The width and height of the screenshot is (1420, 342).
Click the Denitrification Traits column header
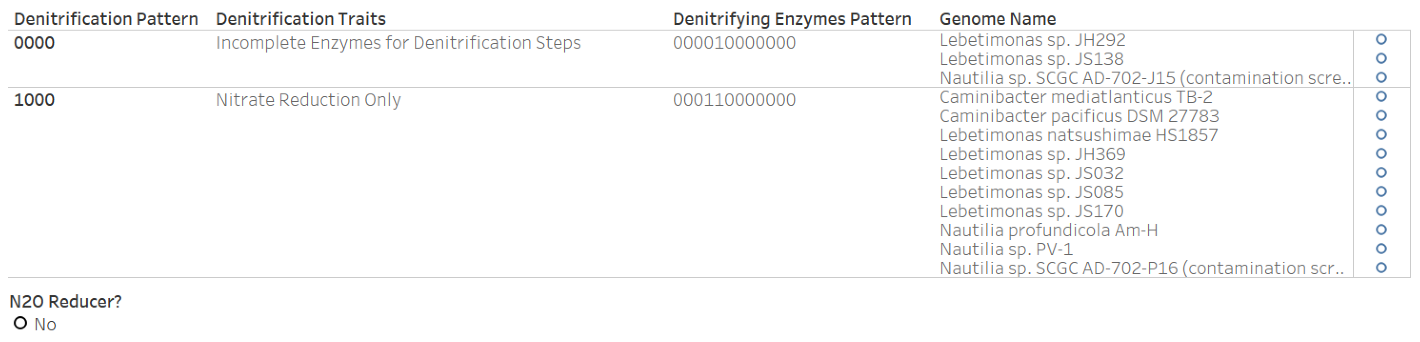tap(300, 19)
